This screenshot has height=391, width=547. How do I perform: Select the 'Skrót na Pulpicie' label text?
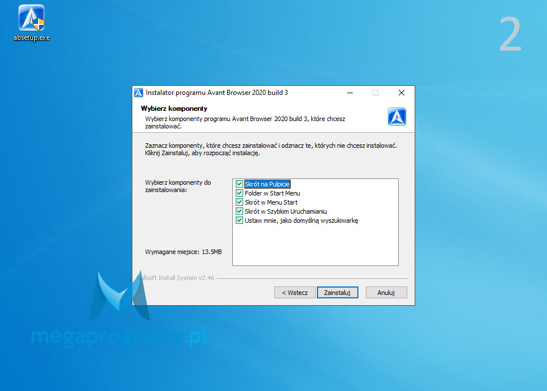pos(267,184)
